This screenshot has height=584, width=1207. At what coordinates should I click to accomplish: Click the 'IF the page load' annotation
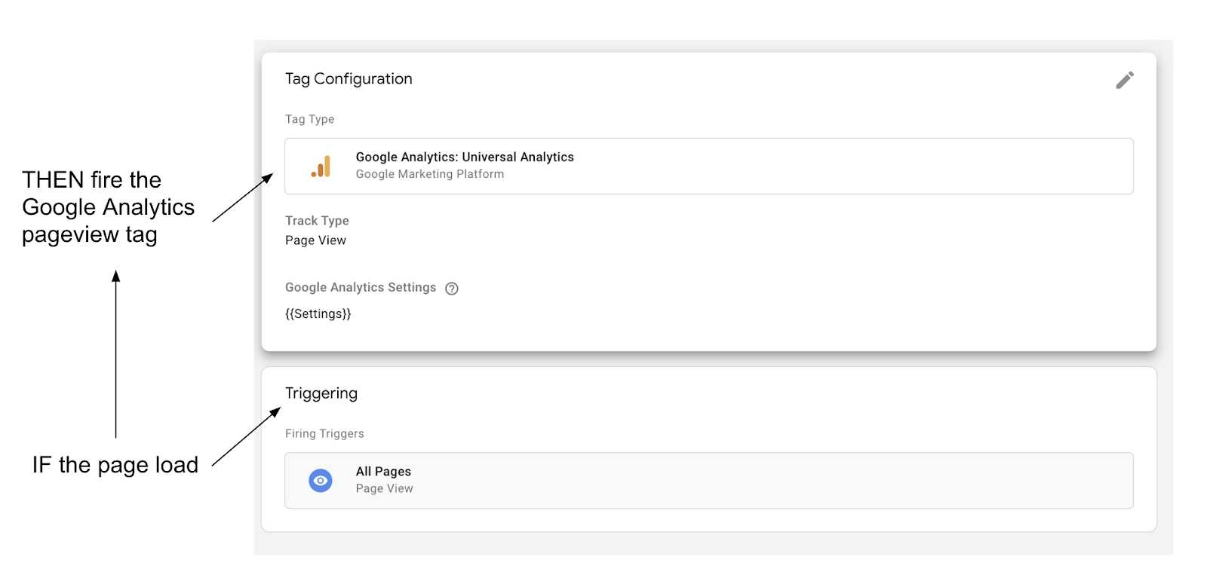[x=115, y=465]
